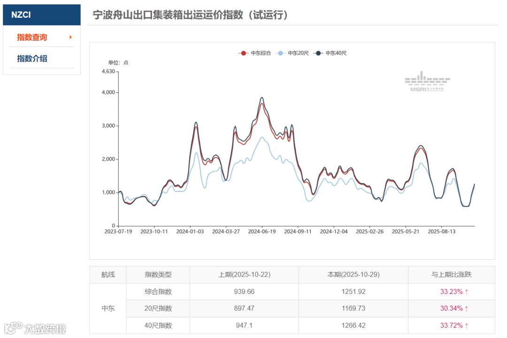This screenshot has height=338, width=507.
Task: Click the 与上期比涨跌 column header
Action: (452, 275)
